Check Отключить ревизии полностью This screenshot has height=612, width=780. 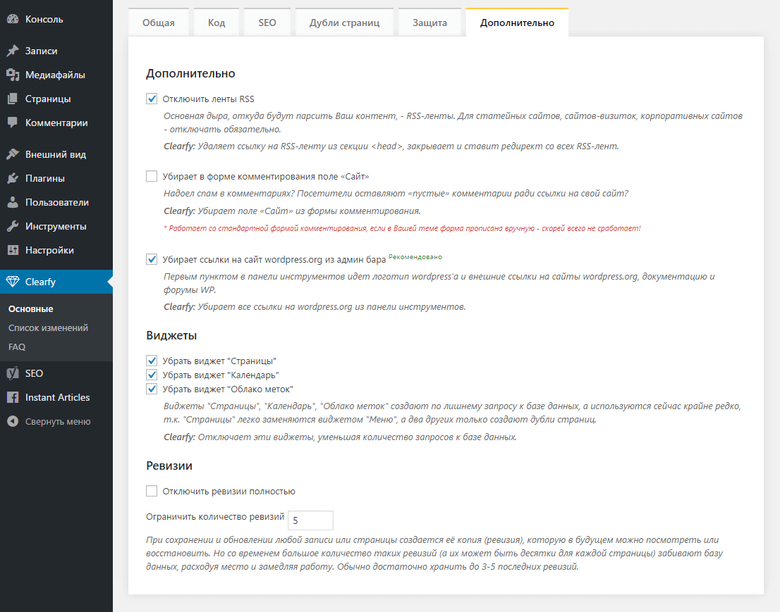coord(152,492)
